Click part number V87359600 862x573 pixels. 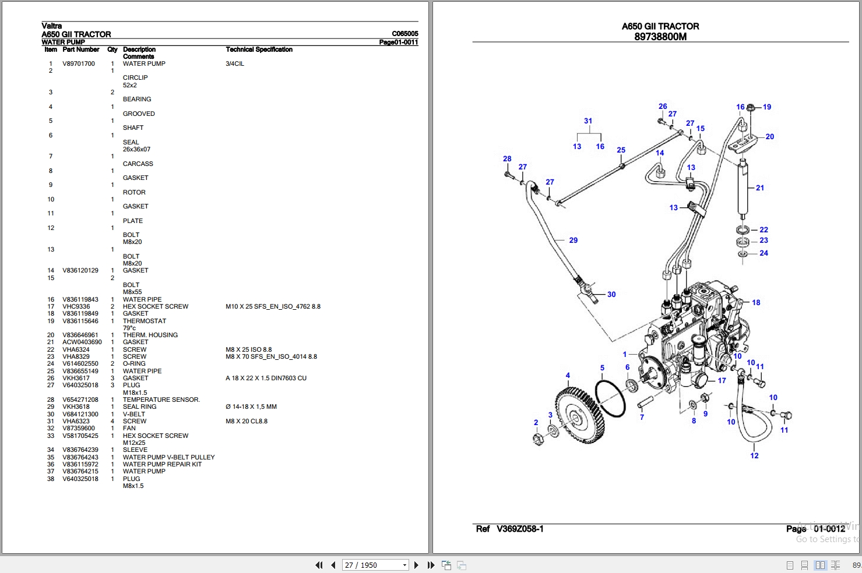(x=79, y=428)
